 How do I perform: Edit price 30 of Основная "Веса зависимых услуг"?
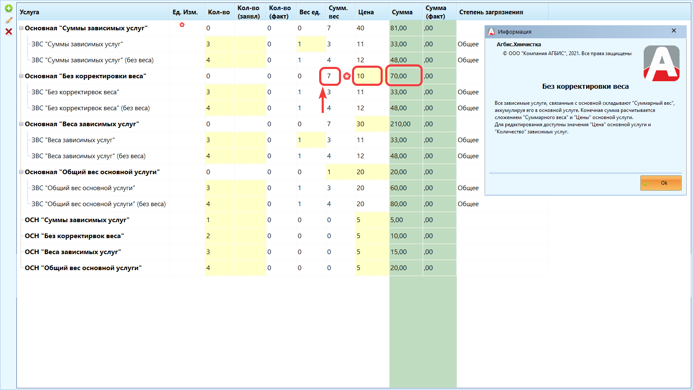(x=372, y=124)
